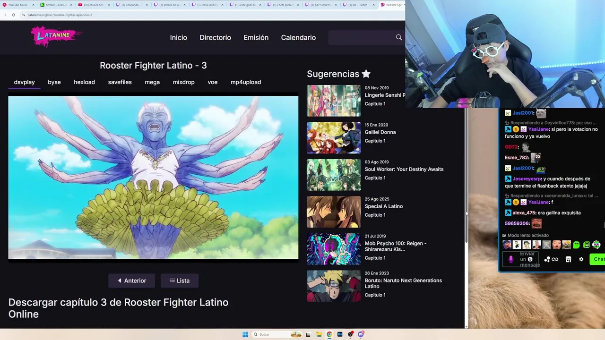This screenshot has width=605, height=340.
Task: Click the infinity icon in chat bar
Action: (x=555, y=259)
